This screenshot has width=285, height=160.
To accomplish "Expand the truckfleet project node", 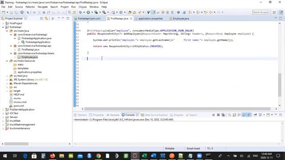I will 3,121.
